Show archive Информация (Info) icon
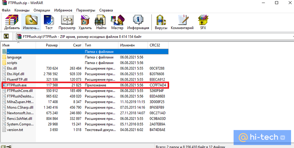The height and width of the screenshot is (148, 294). tap(138, 22)
